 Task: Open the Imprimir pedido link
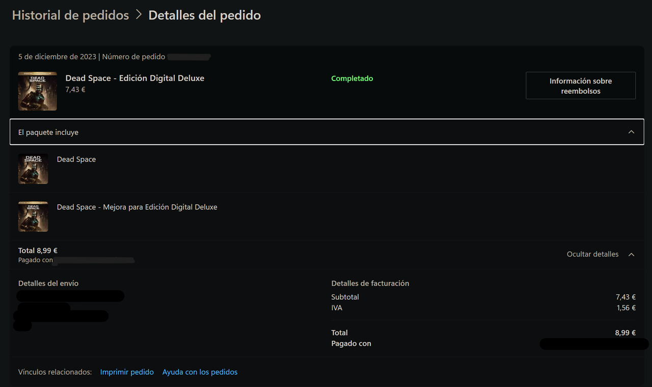tap(127, 372)
